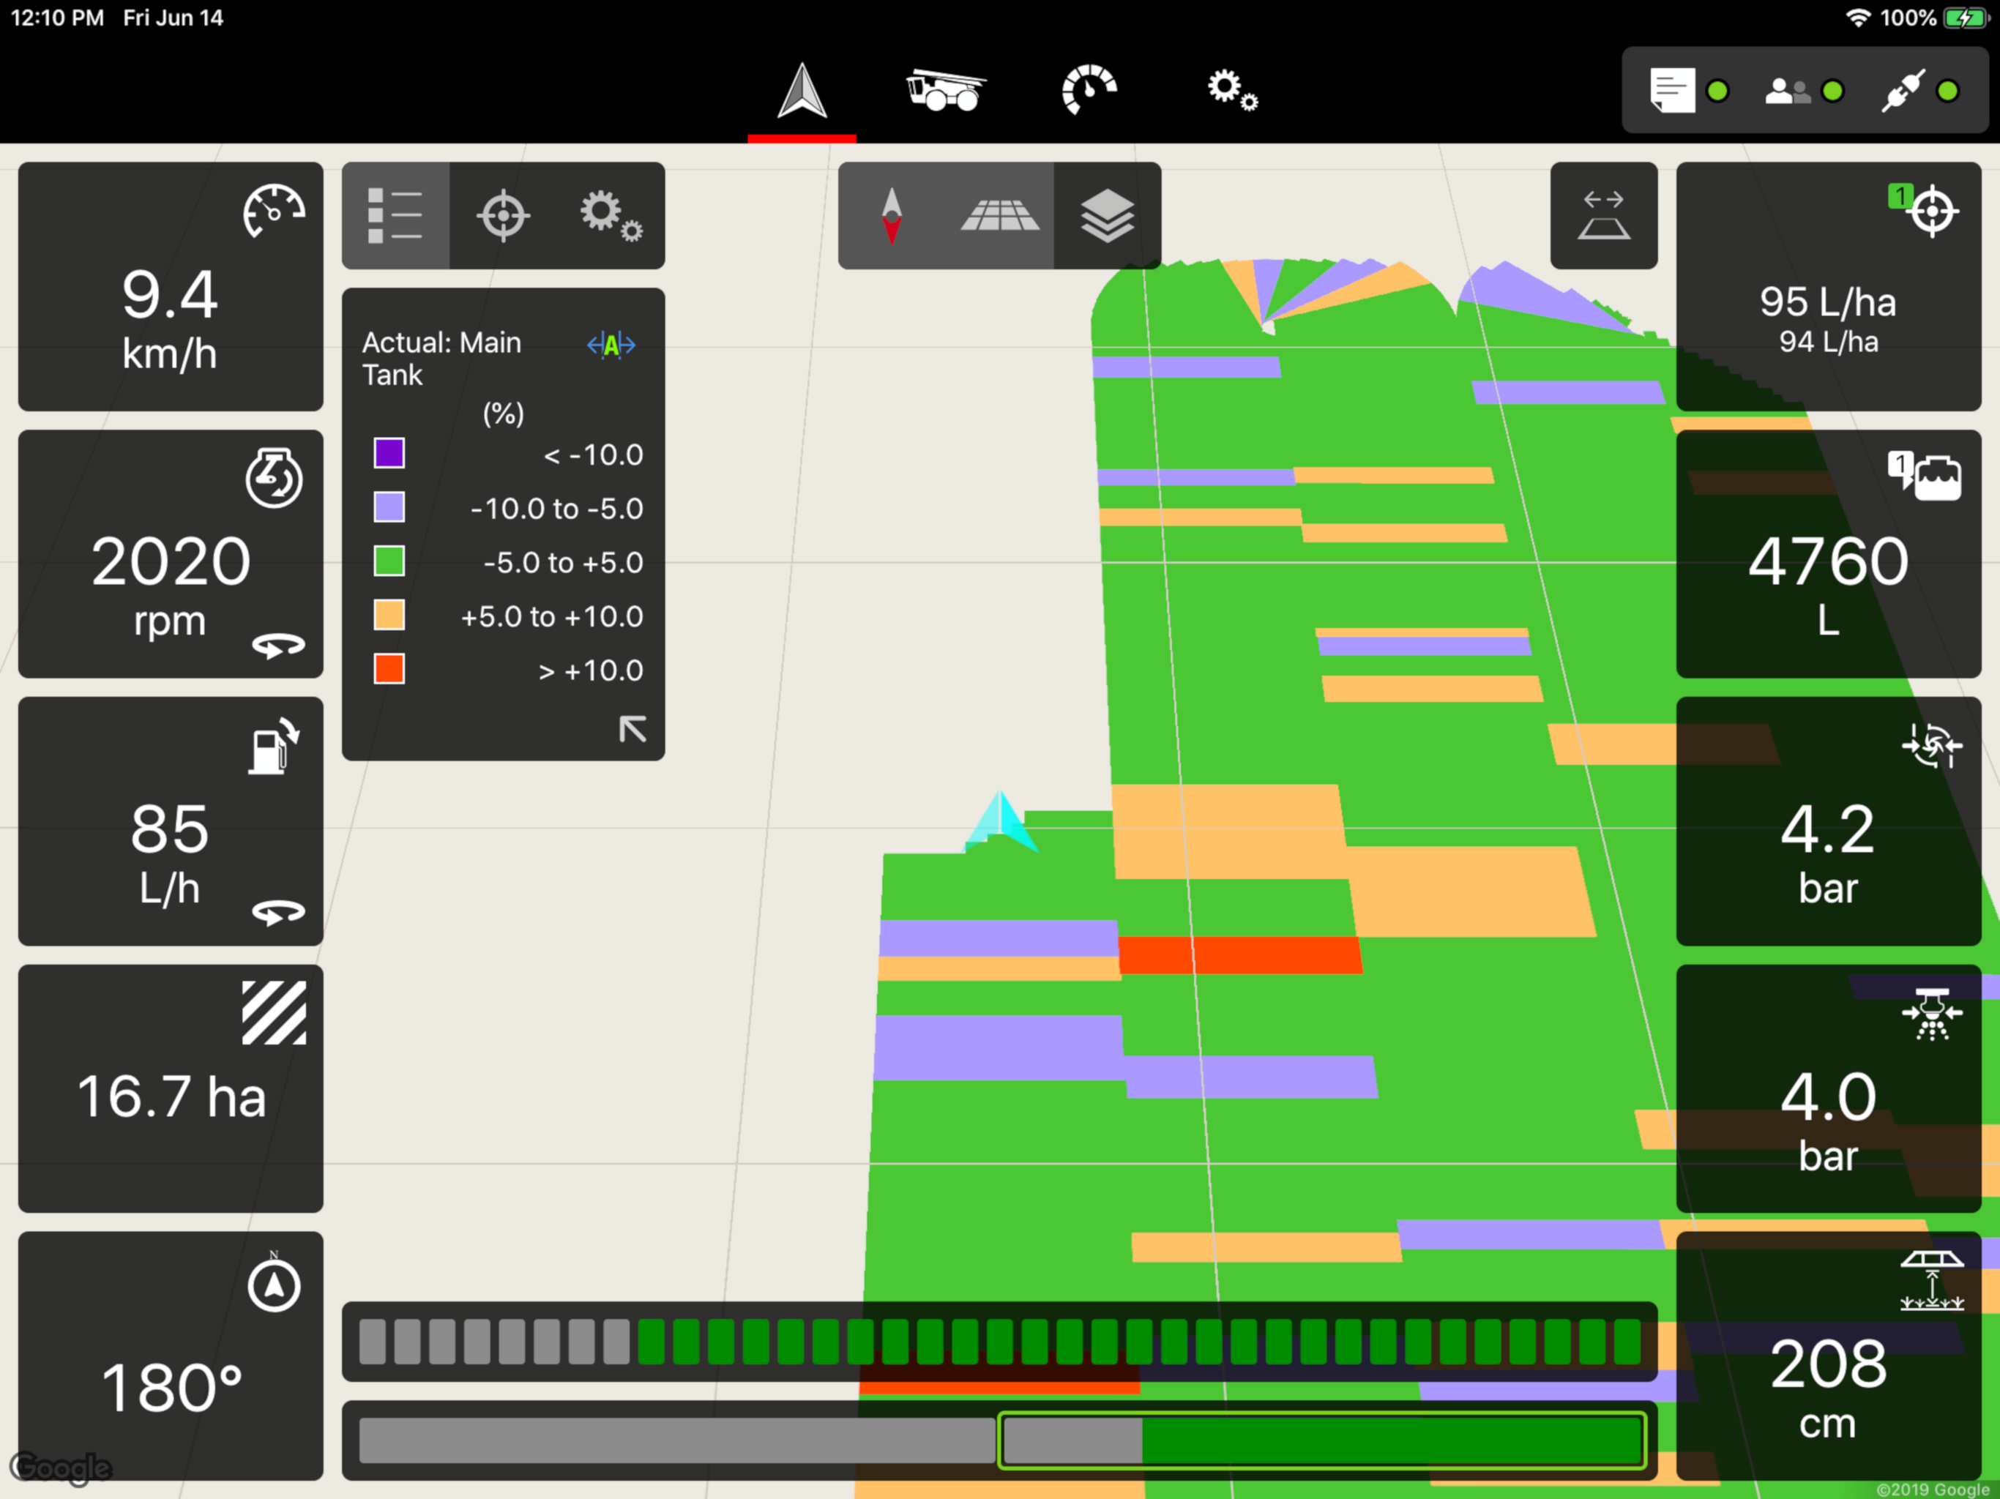
Task: Tap the red over-application map strip
Action: (1239, 954)
